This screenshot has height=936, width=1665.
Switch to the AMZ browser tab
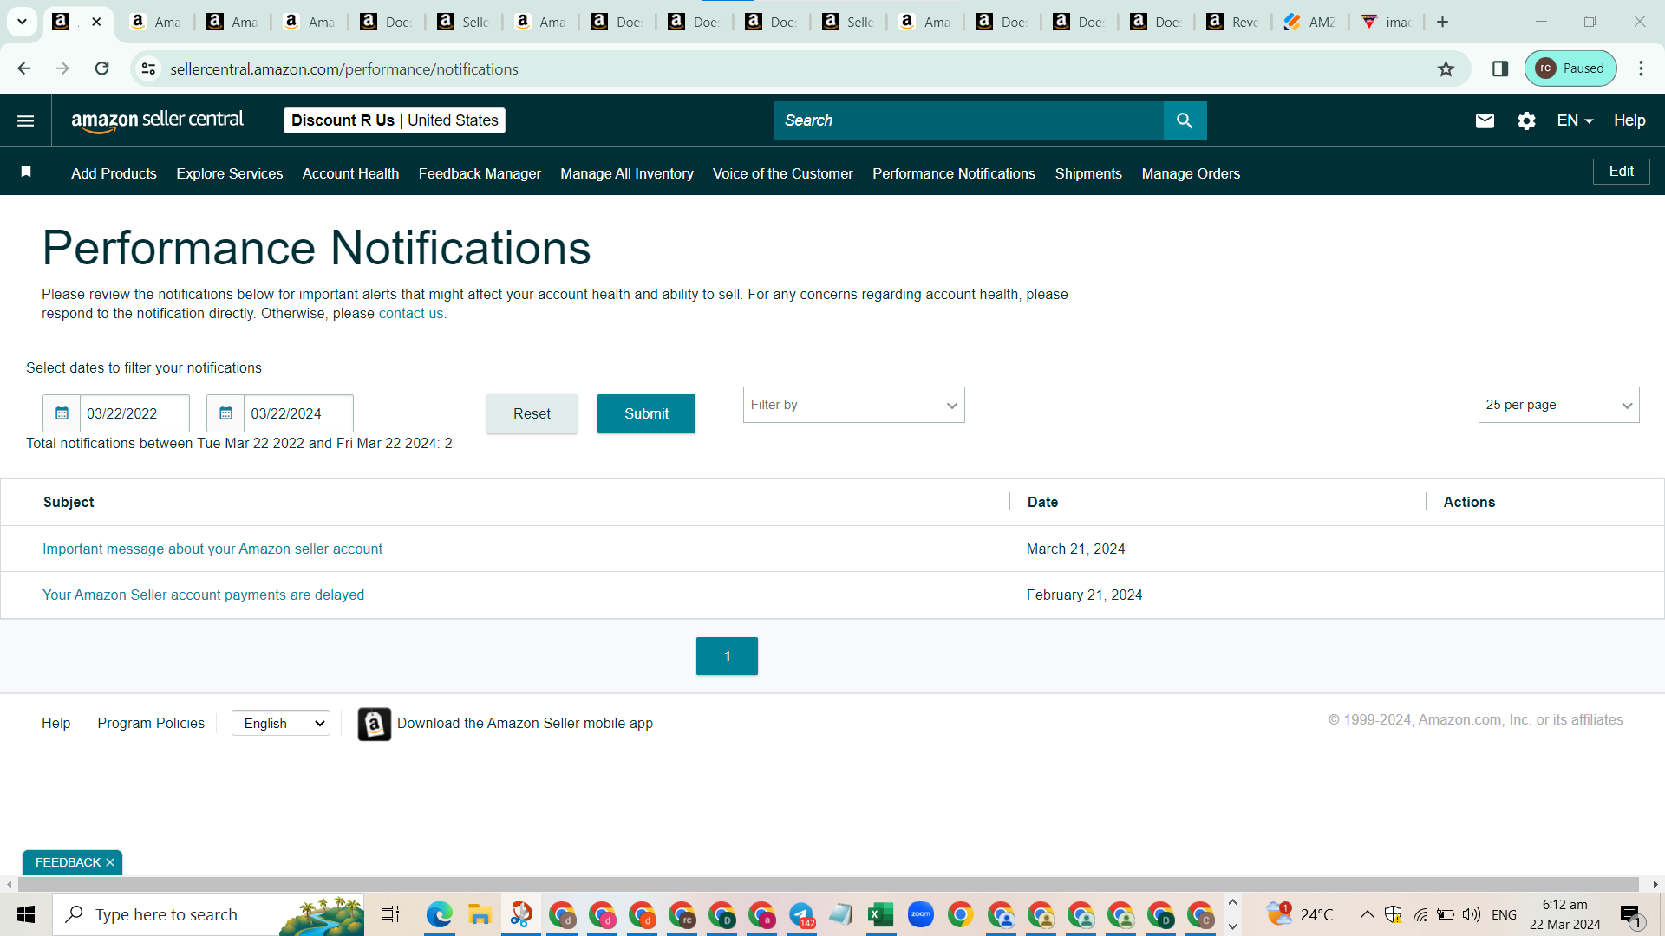pos(1309,22)
